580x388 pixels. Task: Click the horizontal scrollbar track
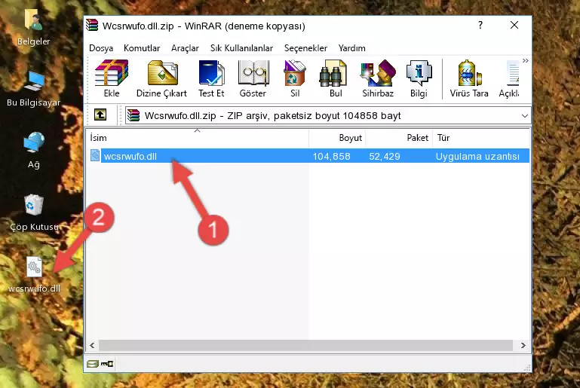pos(305,345)
